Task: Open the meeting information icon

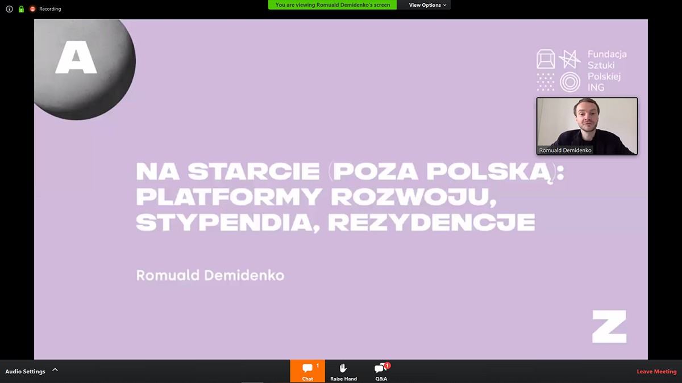Action: [x=9, y=9]
